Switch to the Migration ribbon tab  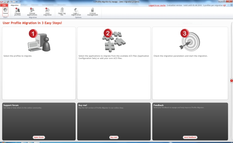(15, 5)
